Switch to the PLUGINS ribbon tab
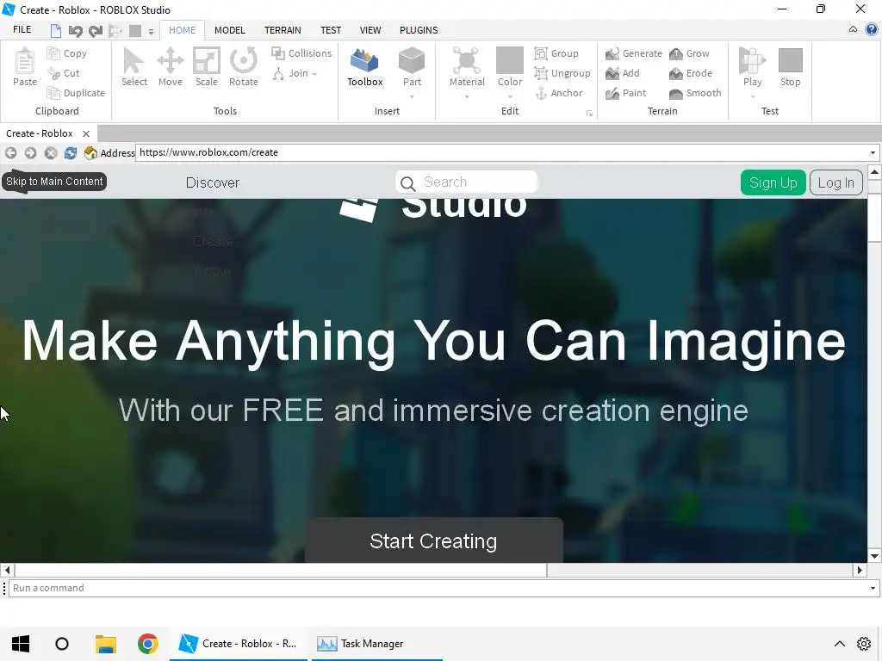Viewport: 882px width, 661px height. pyautogui.click(x=419, y=30)
